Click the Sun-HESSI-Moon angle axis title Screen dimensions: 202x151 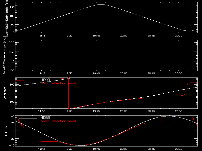[x=4, y=55]
